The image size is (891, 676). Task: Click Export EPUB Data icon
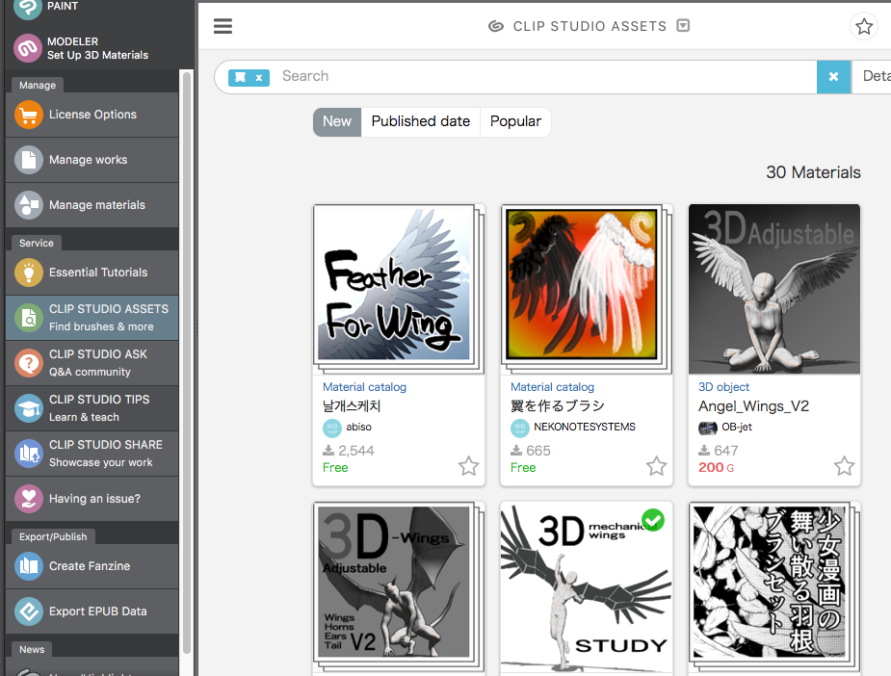coord(28,611)
